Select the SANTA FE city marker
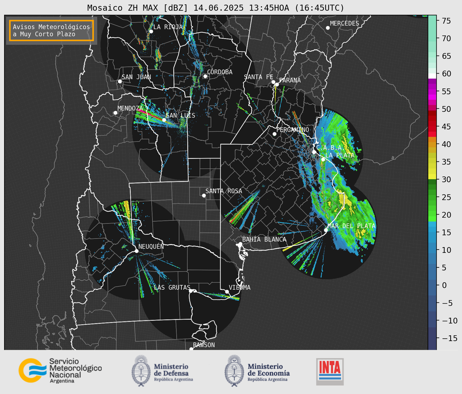Image resolution: width=462 pixels, height=394 pixels. [x=273, y=82]
